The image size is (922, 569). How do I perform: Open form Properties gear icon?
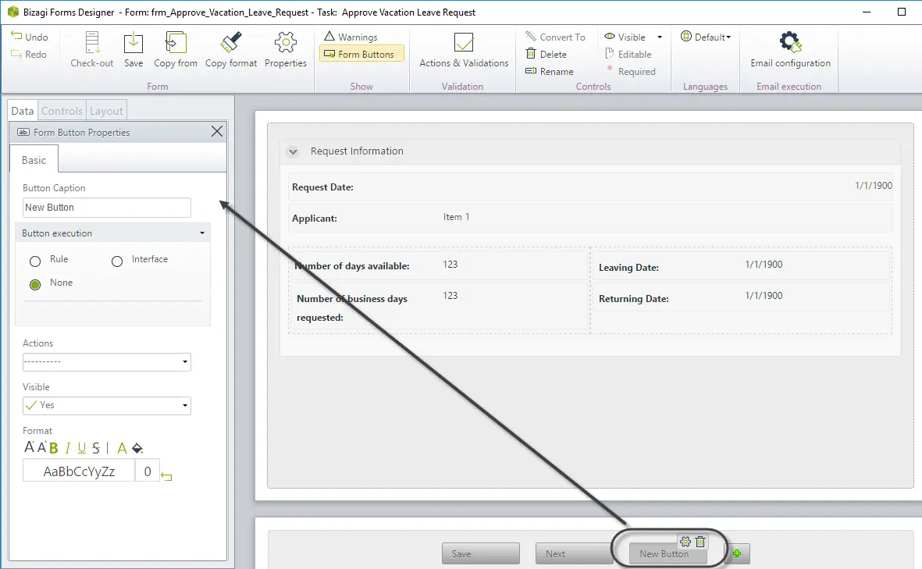(285, 43)
